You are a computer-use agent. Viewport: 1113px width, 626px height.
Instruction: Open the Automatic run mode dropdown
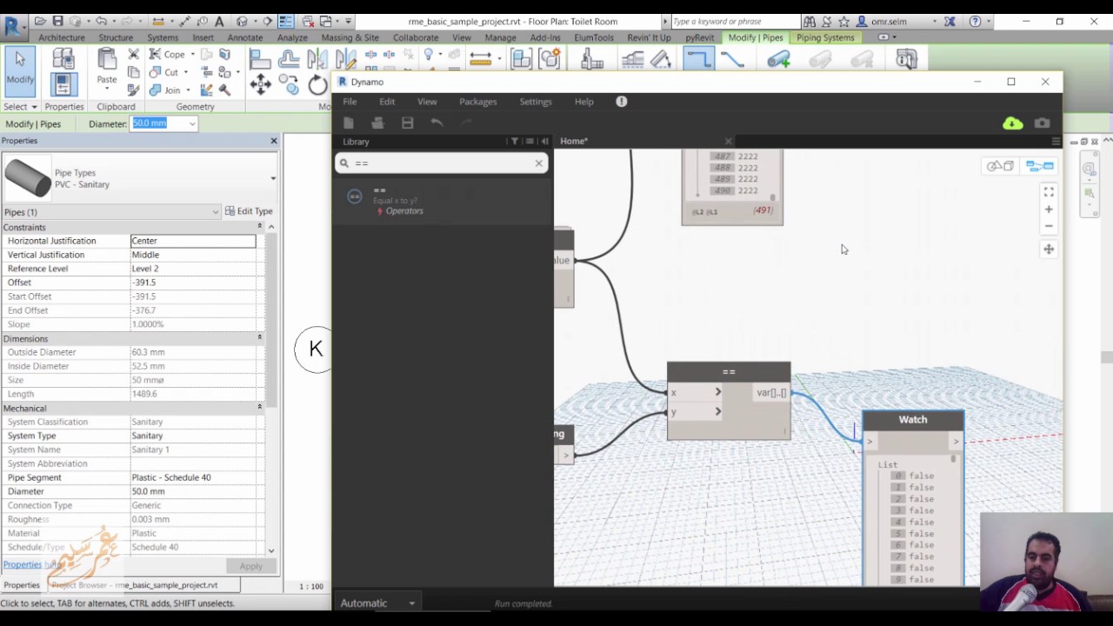378,603
